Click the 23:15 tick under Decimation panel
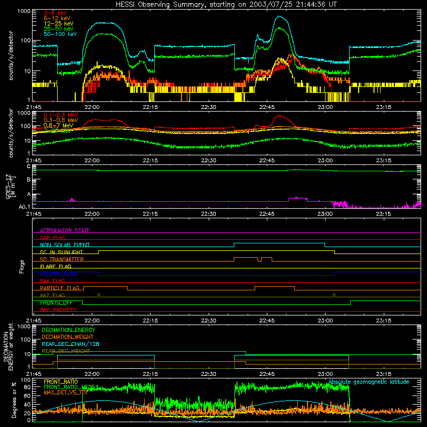This screenshot has width=427, height=427. (383, 374)
